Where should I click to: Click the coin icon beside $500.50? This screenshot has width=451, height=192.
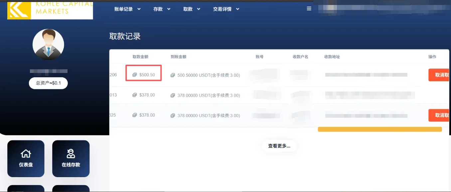click(x=135, y=75)
